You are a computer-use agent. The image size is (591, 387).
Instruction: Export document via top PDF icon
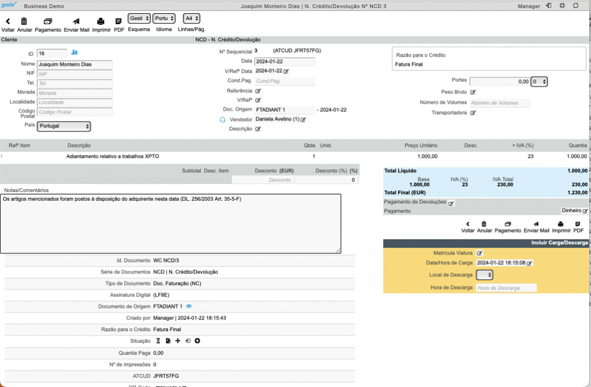(119, 21)
